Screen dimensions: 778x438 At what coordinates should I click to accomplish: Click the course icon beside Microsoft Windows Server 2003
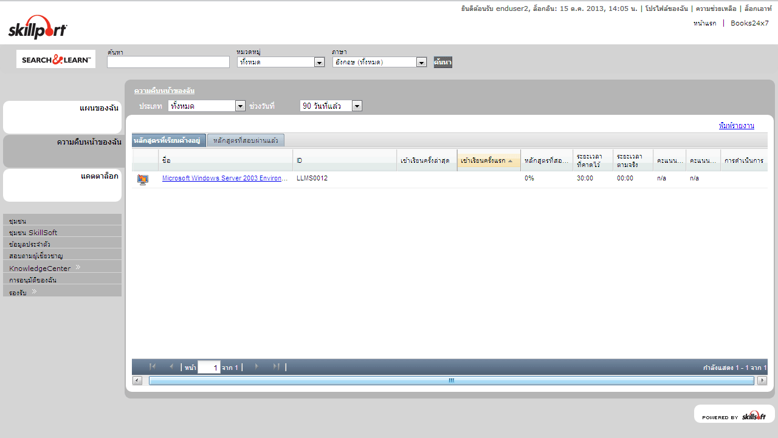pyautogui.click(x=143, y=179)
